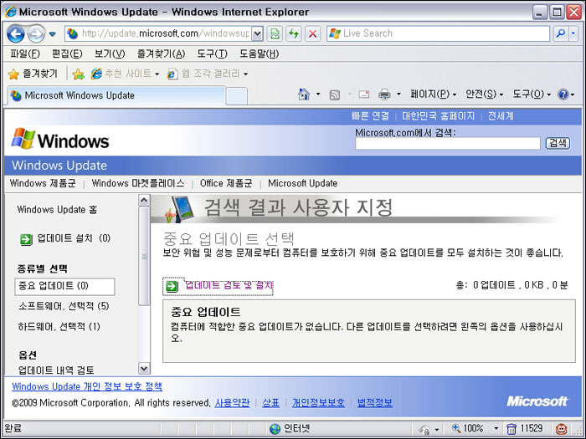Expand the address bar history dropdown
The image size is (586, 439).
[x=257, y=34]
